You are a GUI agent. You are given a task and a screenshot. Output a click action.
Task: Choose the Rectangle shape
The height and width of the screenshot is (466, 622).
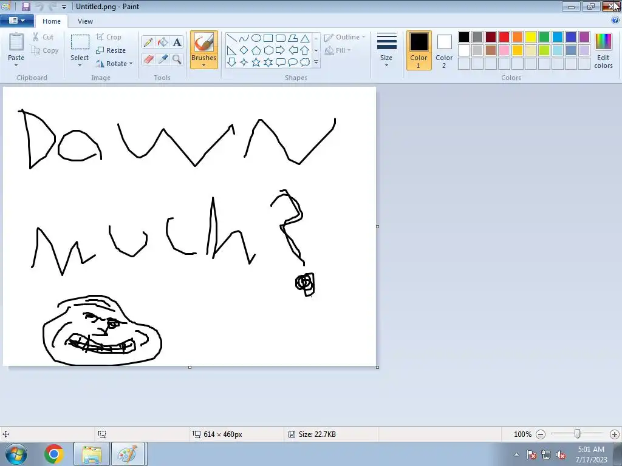click(x=268, y=38)
